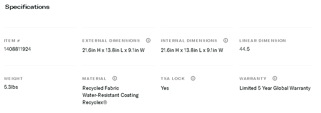321x113 pixels.
Task: Click the Recycled Fabric material text
Action: (x=101, y=88)
